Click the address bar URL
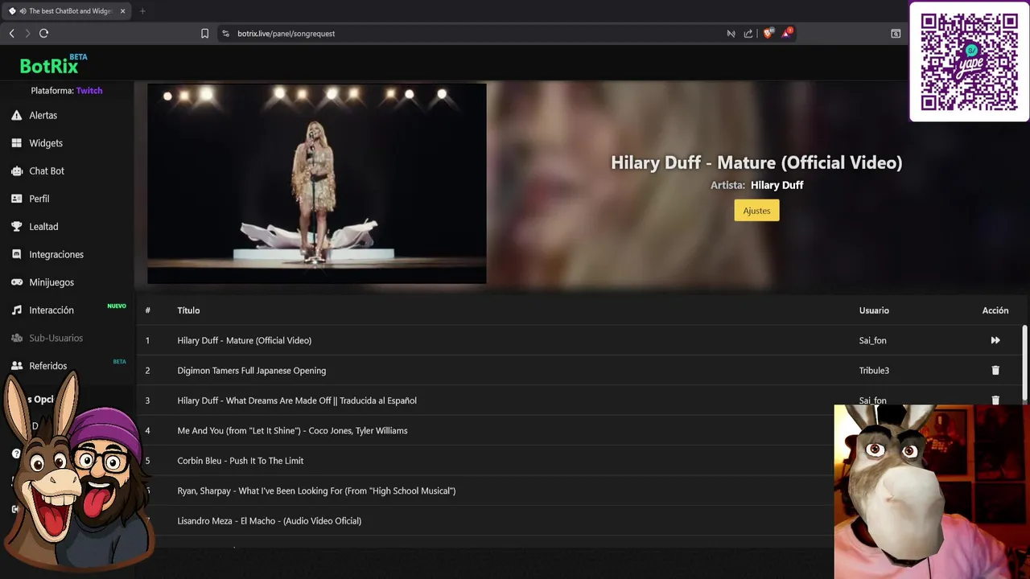The image size is (1030, 579). tap(286, 34)
